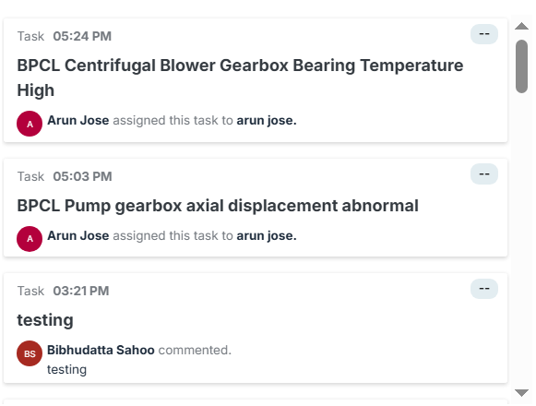
Task: Click Arun Jose avatar on Pump gearbox task
Action: coord(30,239)
